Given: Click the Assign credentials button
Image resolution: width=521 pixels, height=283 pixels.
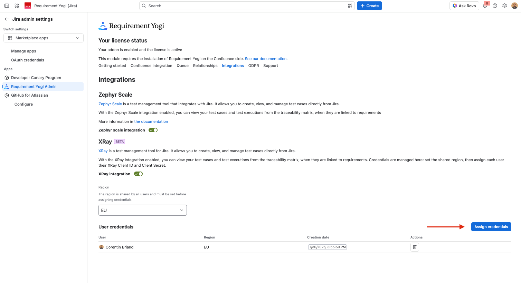Looking at the screenshot, I should (x=491, y=227).
